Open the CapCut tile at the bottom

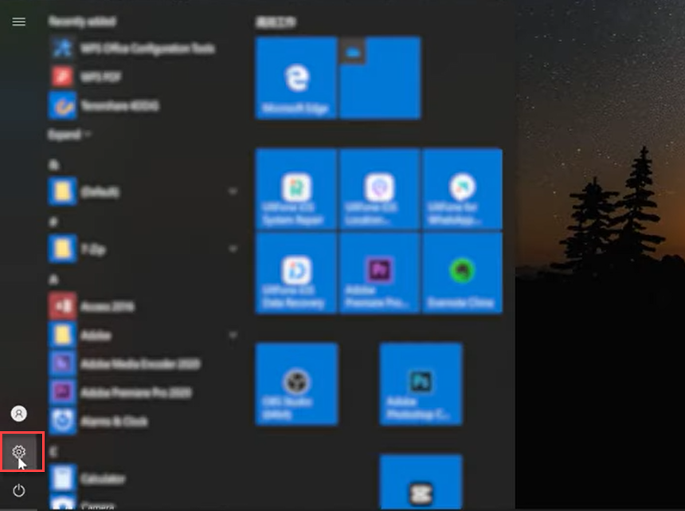(x=421, y=482)
